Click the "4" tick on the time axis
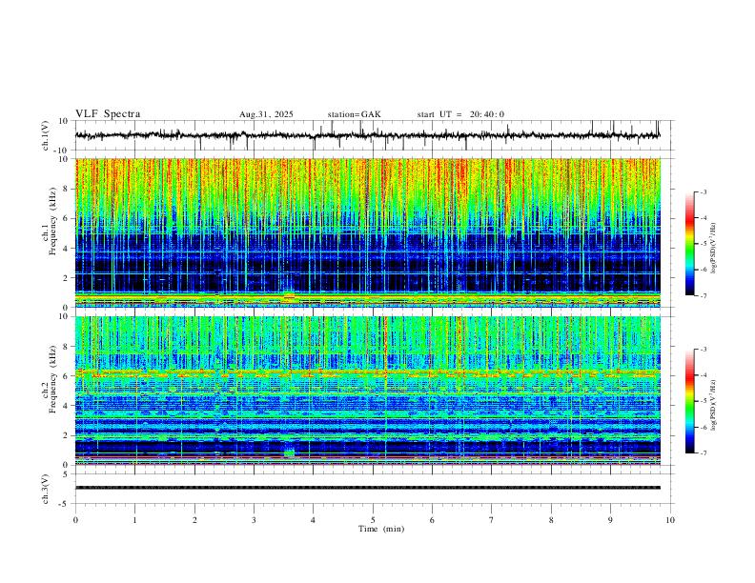Viewport: 755px width, 583px height. pos(313,520)
